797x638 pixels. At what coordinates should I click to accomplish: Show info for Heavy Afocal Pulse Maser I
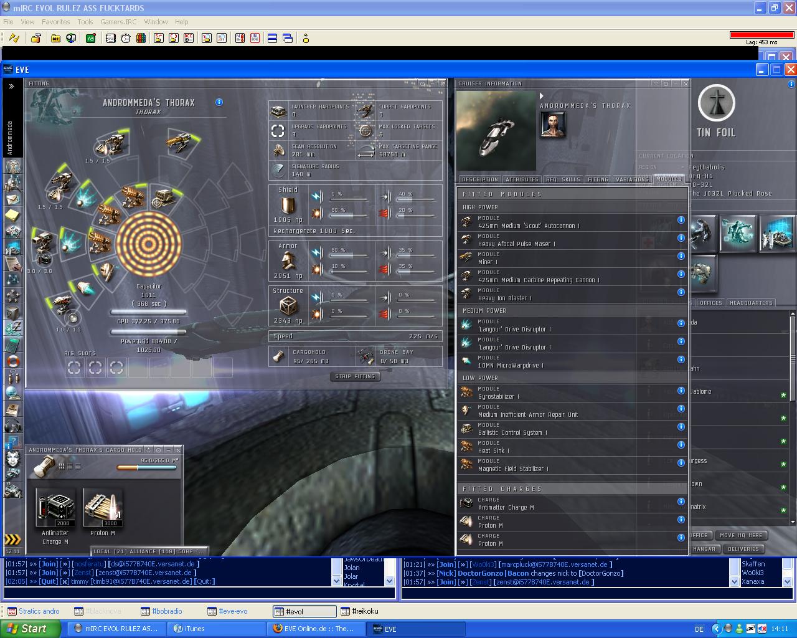click(x=681, y=238)
